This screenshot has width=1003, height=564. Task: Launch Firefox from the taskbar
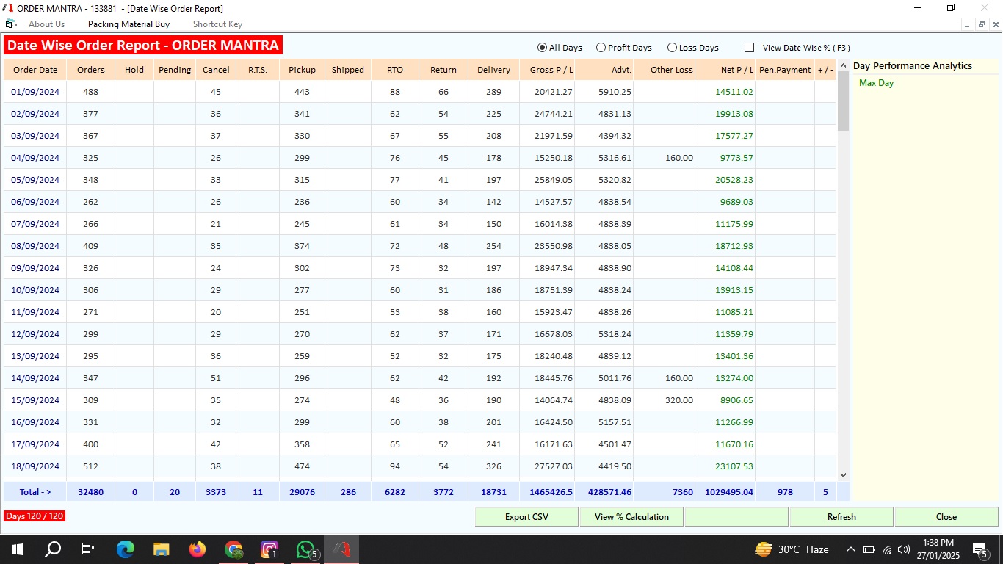point(198,549)
